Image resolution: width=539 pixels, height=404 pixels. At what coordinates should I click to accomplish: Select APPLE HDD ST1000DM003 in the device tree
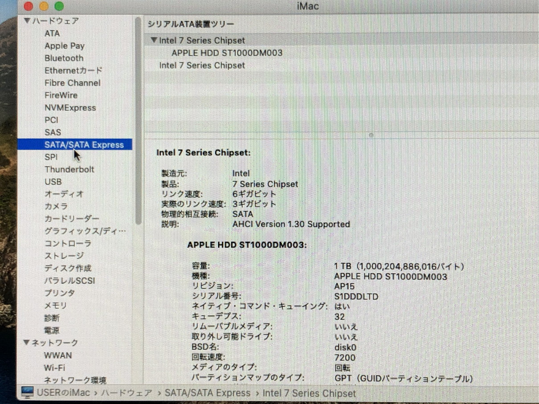coord(227,53)
